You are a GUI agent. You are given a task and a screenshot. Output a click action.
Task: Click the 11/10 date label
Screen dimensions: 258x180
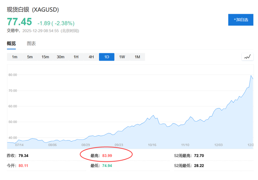coord(185,145)
